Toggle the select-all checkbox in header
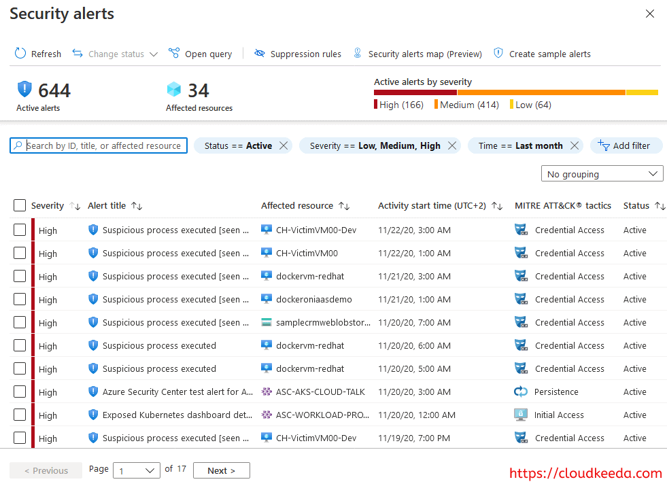667x486 pixels. coord(20,205)
